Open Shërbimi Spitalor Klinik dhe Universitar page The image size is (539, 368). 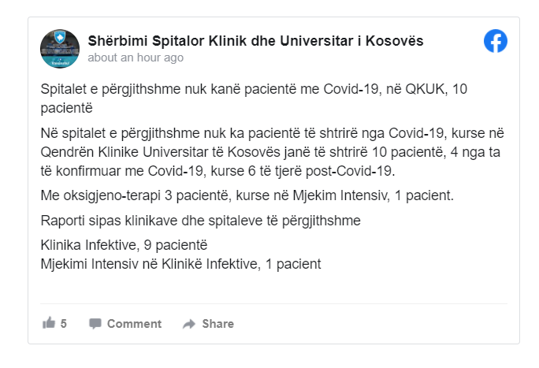coord(255,41)
